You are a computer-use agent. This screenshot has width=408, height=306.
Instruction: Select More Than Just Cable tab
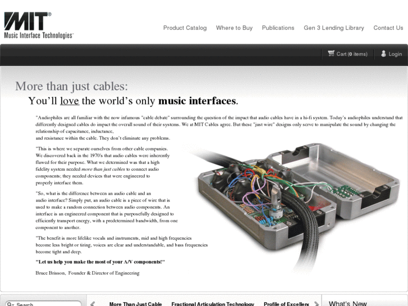coord(136,304)
